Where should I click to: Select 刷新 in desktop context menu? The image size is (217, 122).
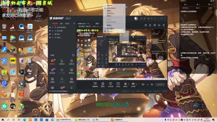[109, 16]
